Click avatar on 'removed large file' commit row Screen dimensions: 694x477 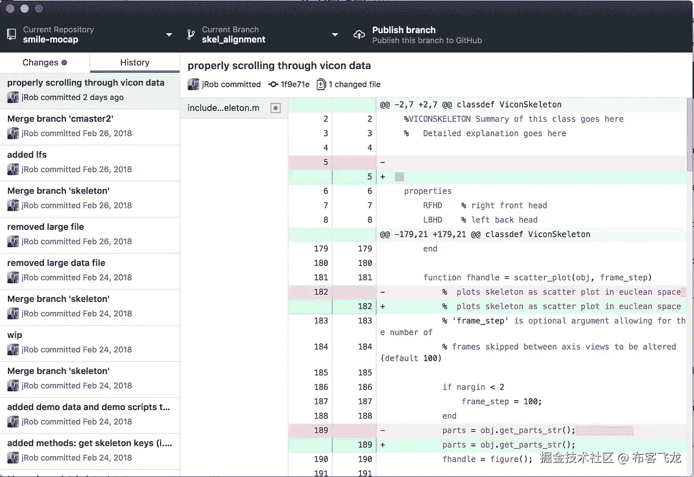click(13, 242)
